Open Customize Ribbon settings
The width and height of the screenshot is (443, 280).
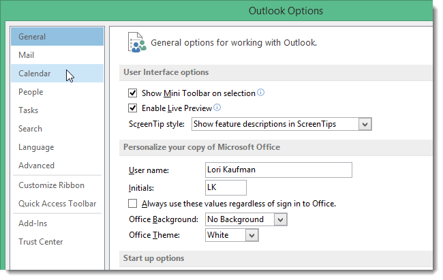(x=57, y=185)
